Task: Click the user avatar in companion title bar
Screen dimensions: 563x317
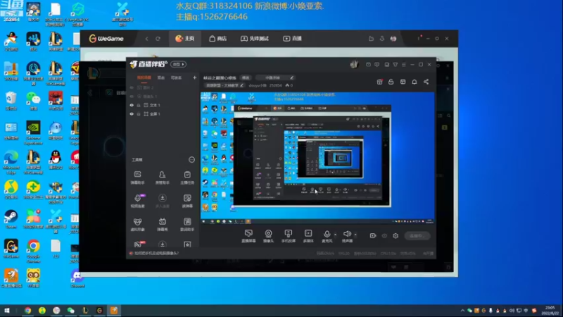Action: [x=354, y=64]
